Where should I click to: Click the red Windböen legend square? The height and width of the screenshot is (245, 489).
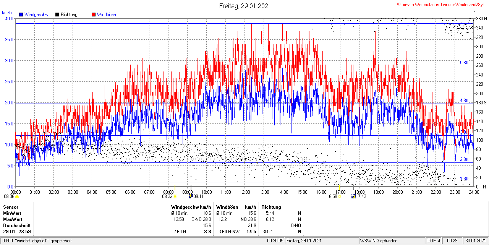[x=94, y=15]
